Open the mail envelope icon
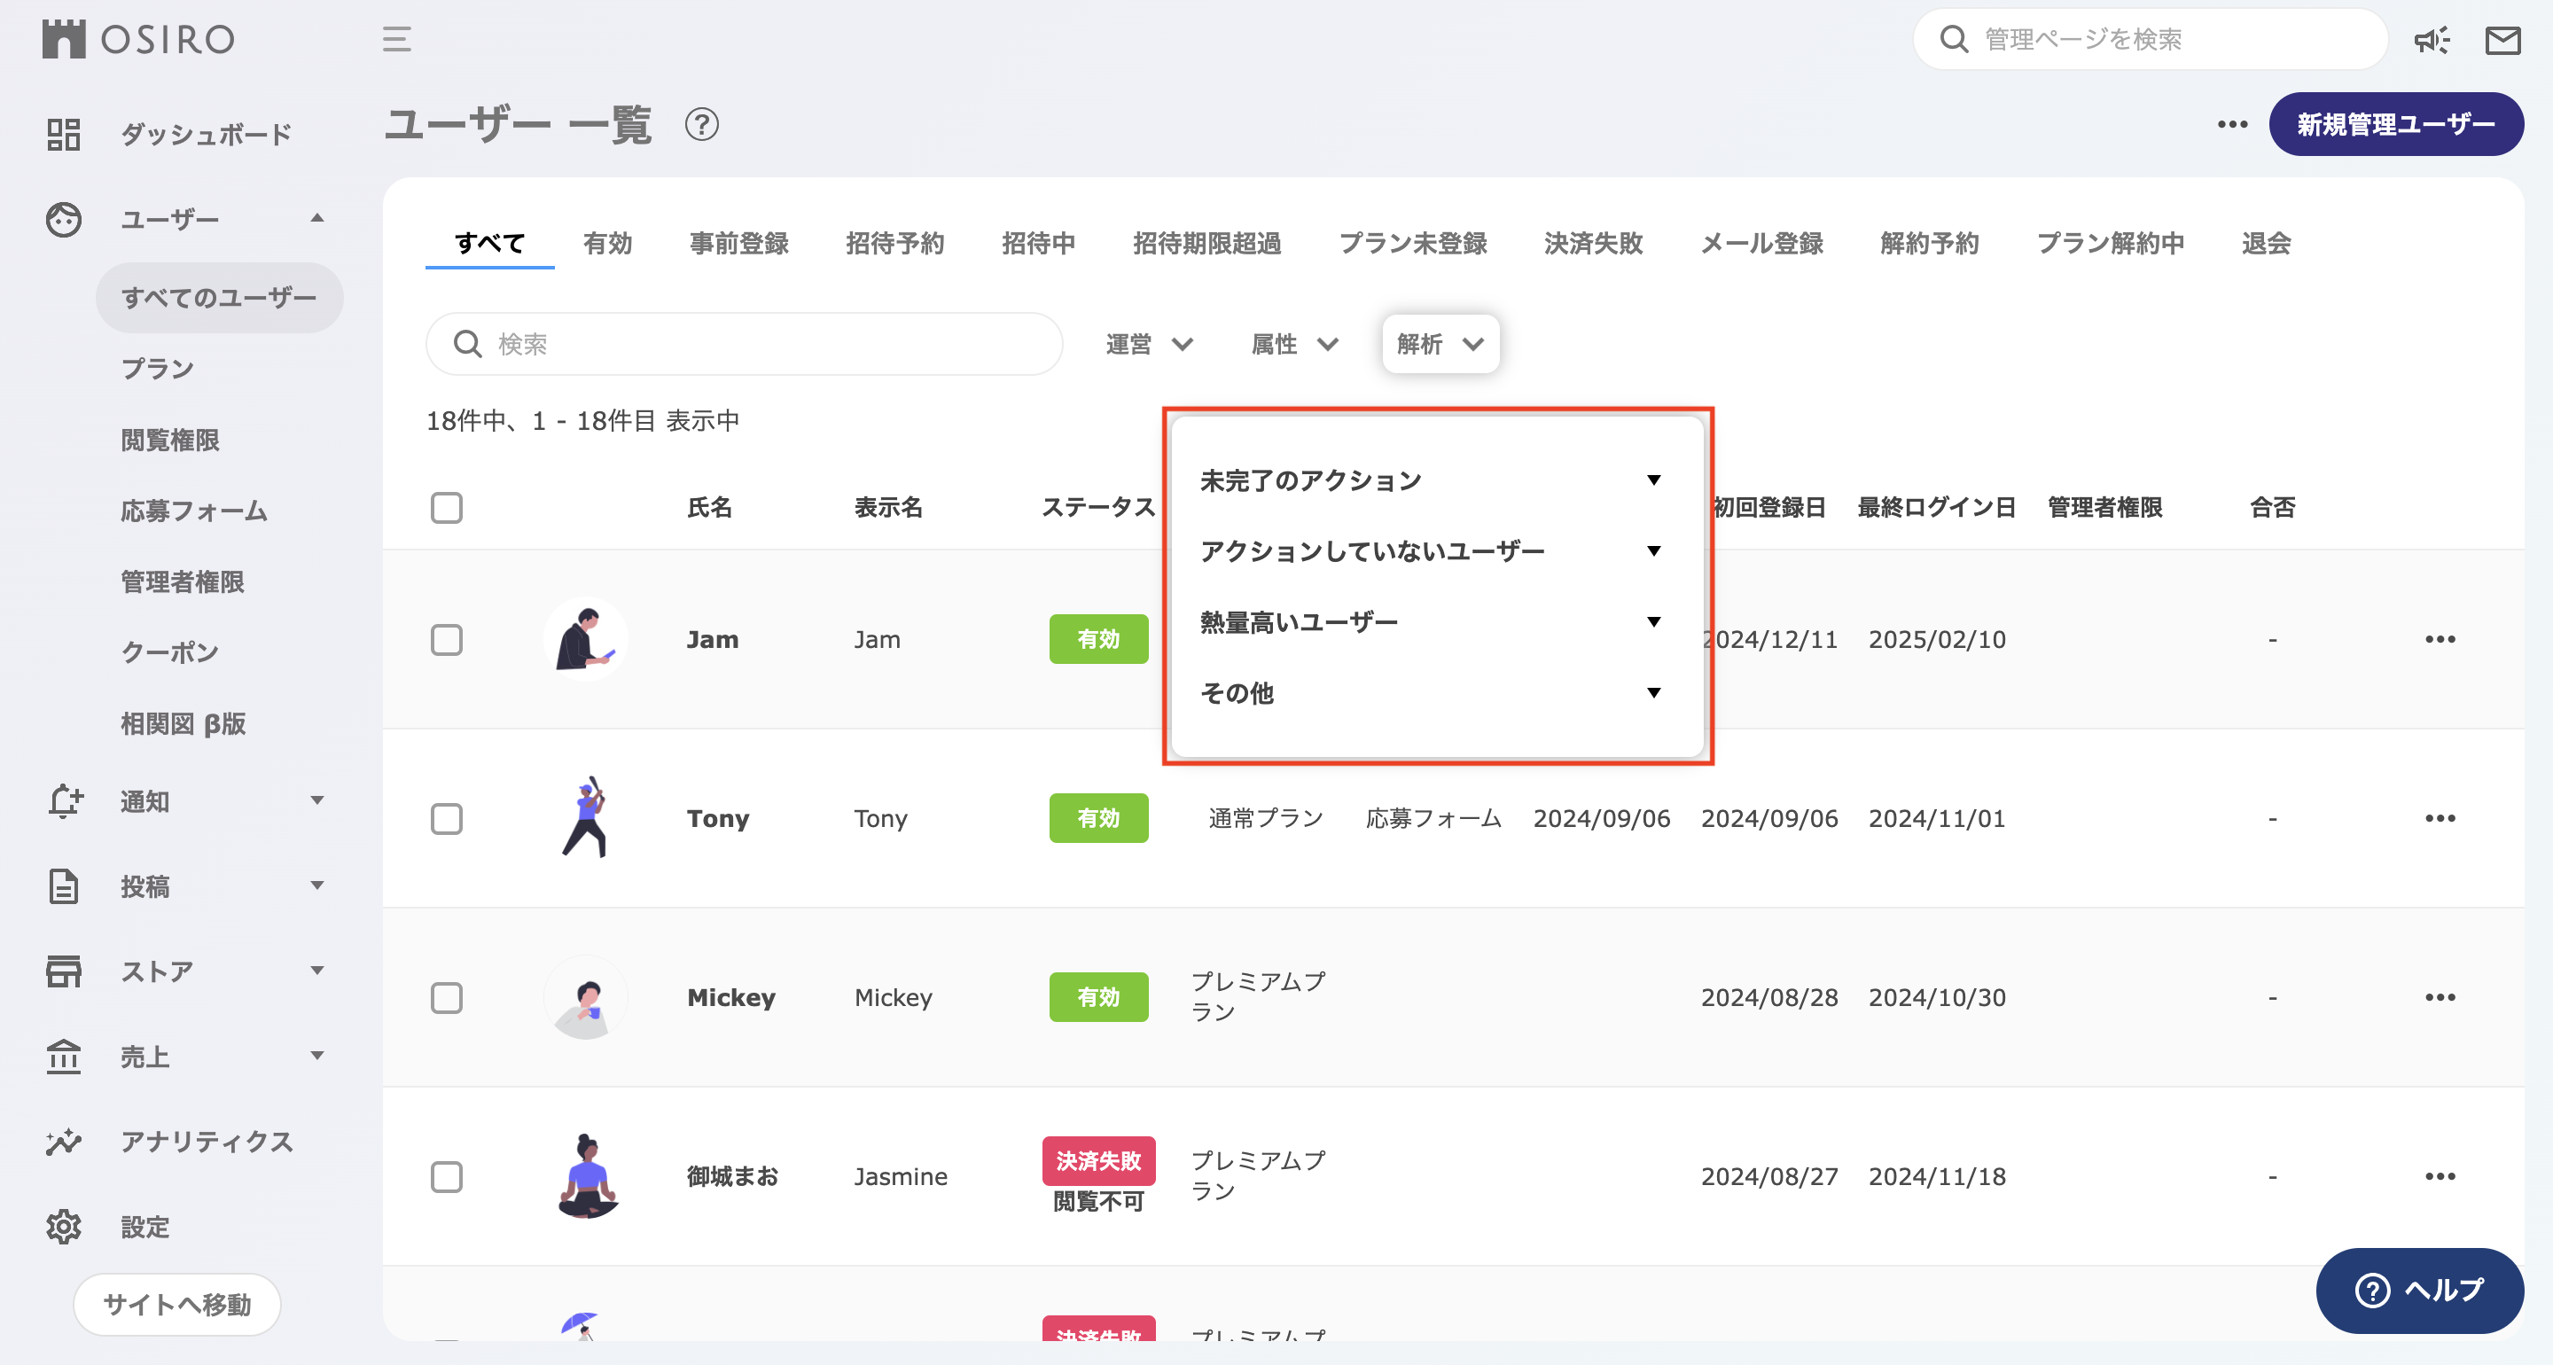This screenshot has height=1365, width=2553. click(x=2502, y=40)
